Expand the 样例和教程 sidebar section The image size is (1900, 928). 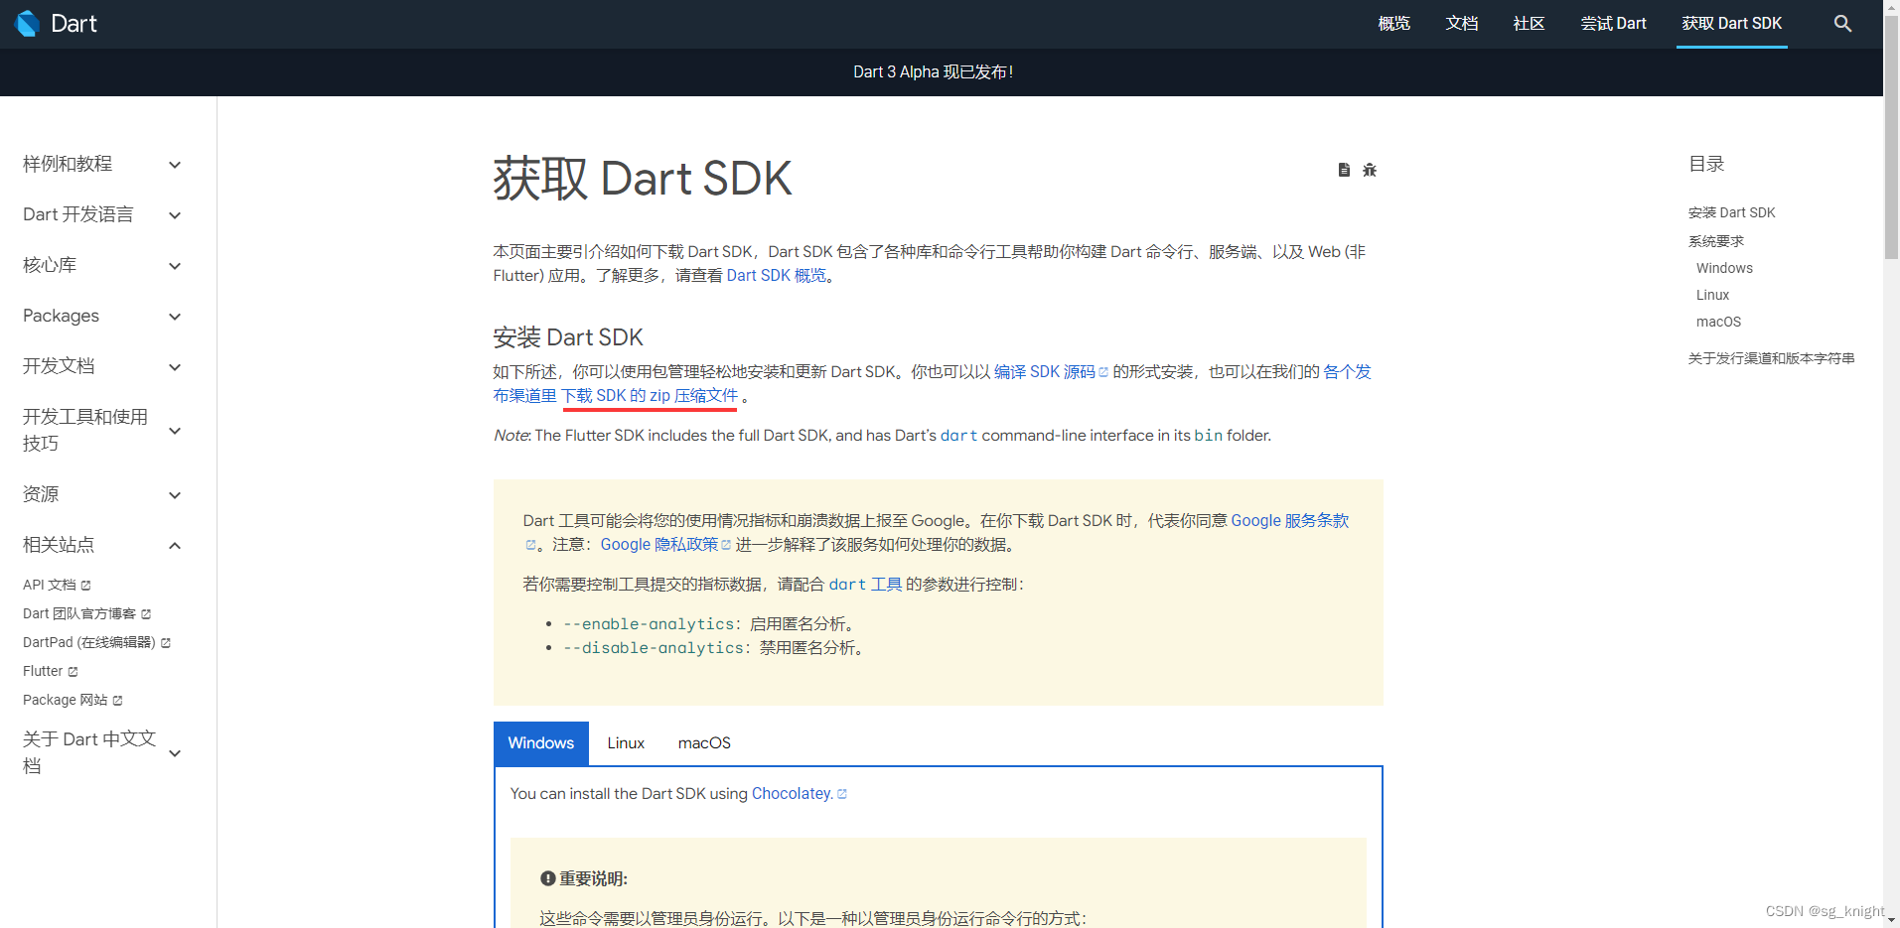click(174, 165)
